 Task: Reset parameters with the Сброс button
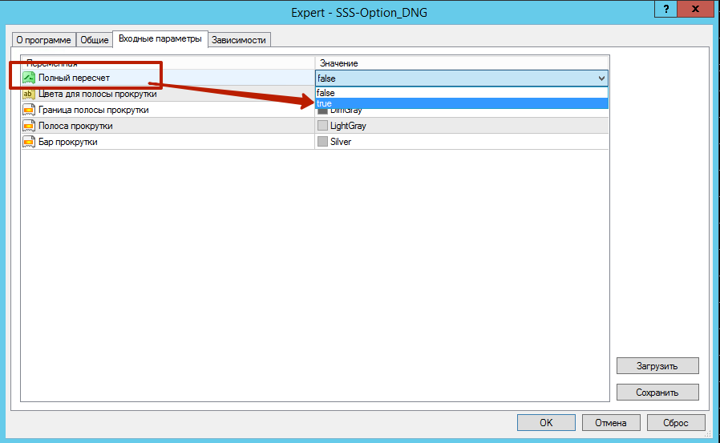[x=676, y=422]
